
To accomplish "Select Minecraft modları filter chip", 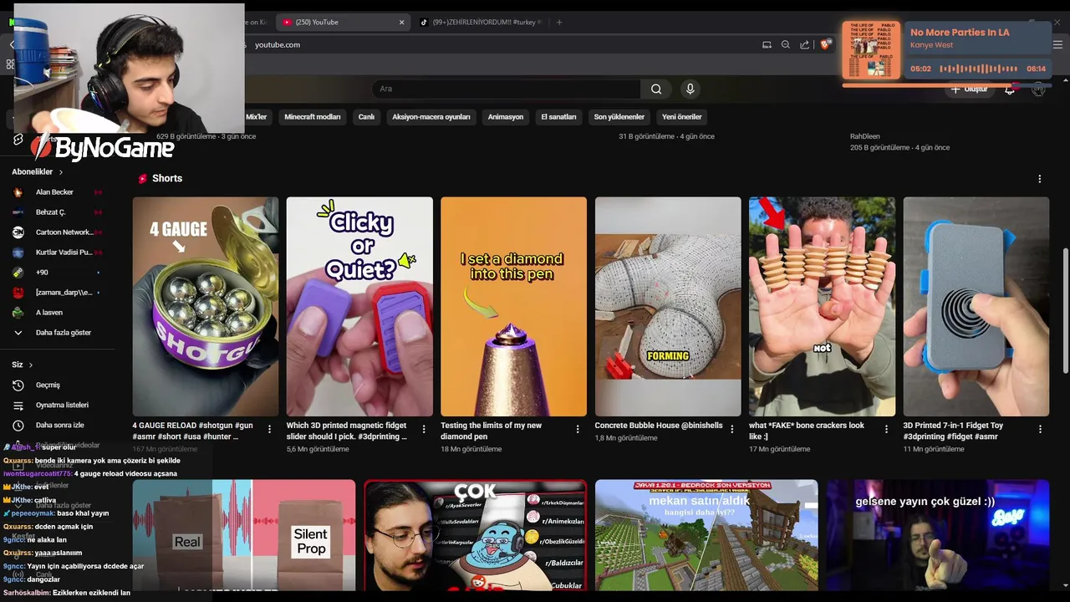I will (313, 117).
